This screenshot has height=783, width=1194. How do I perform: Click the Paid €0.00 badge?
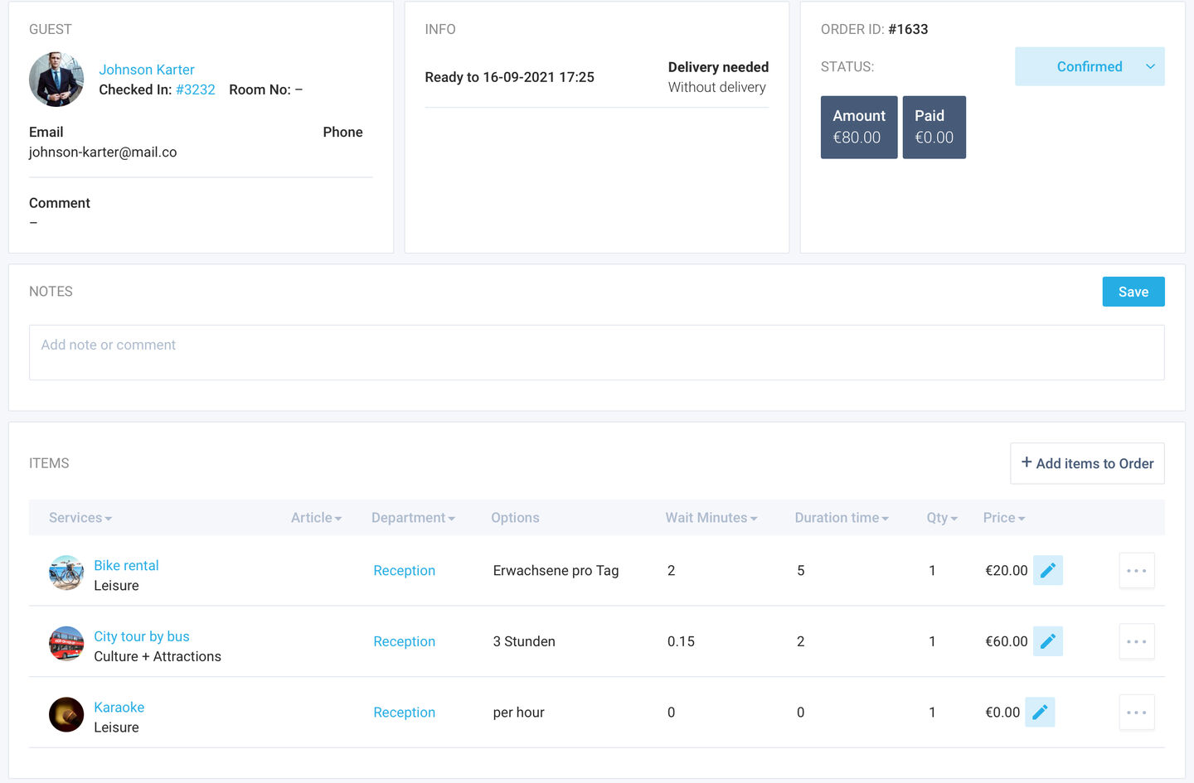(934, 127)
